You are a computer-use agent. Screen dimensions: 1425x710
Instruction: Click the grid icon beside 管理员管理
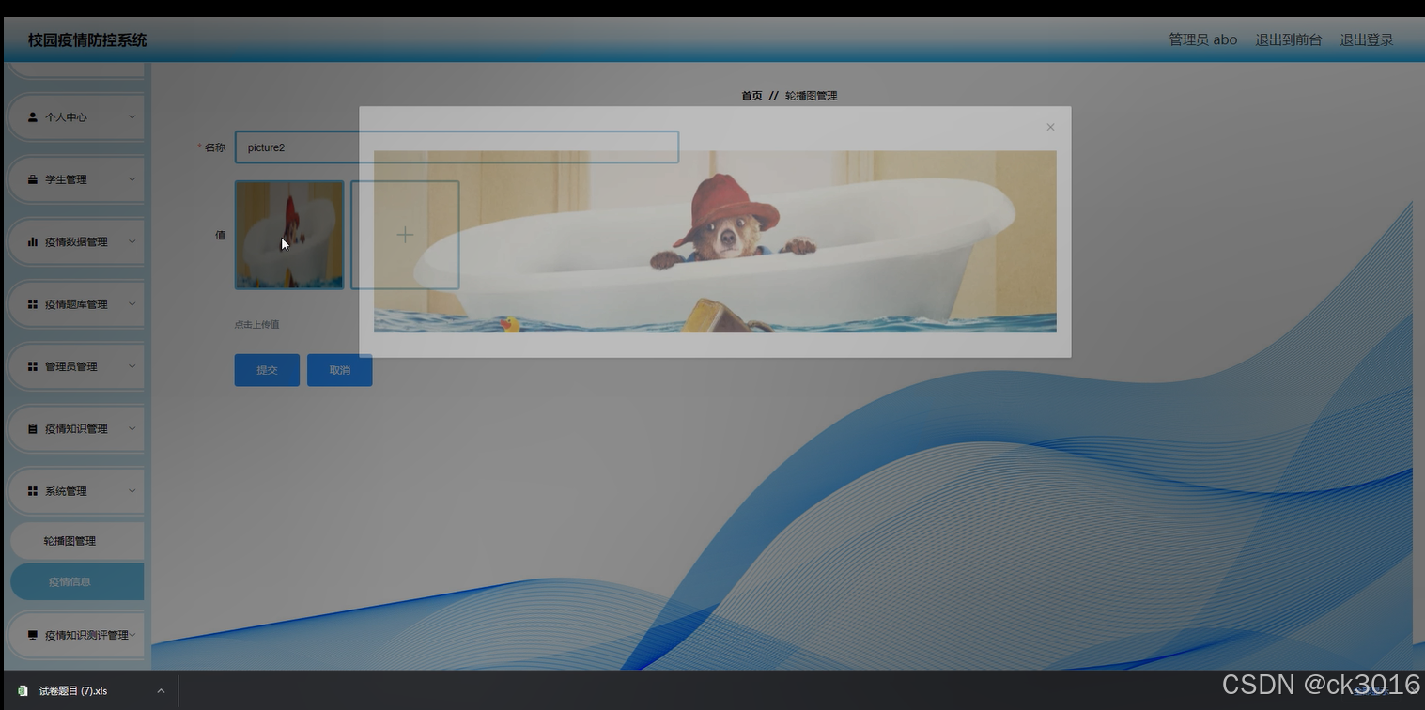tap(33, 366)
